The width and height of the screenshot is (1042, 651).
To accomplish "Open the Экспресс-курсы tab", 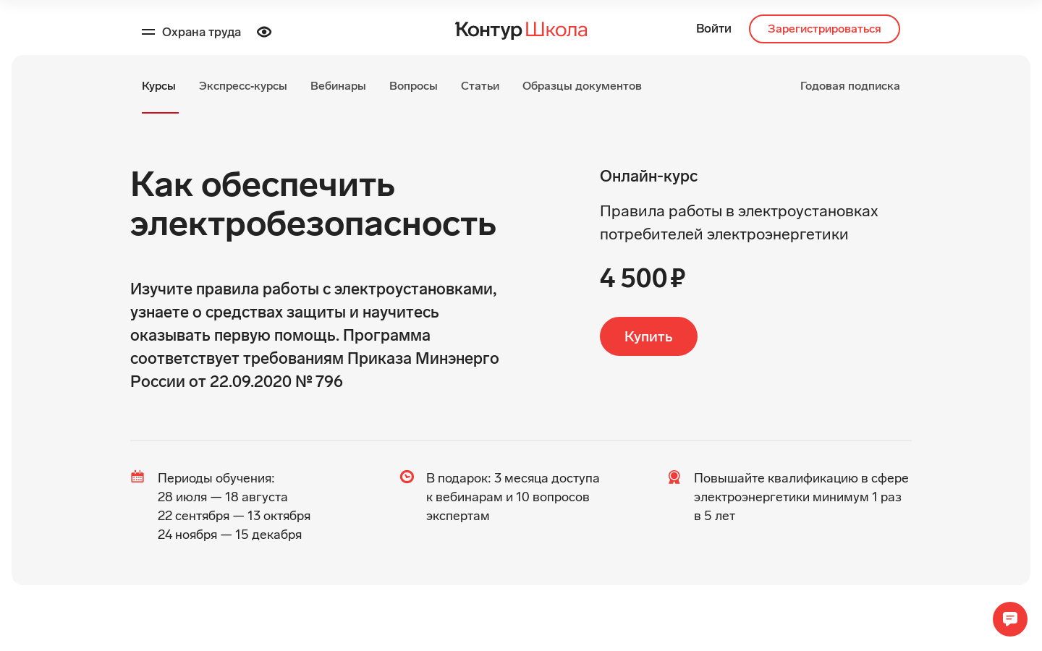I will click(243, 86).
